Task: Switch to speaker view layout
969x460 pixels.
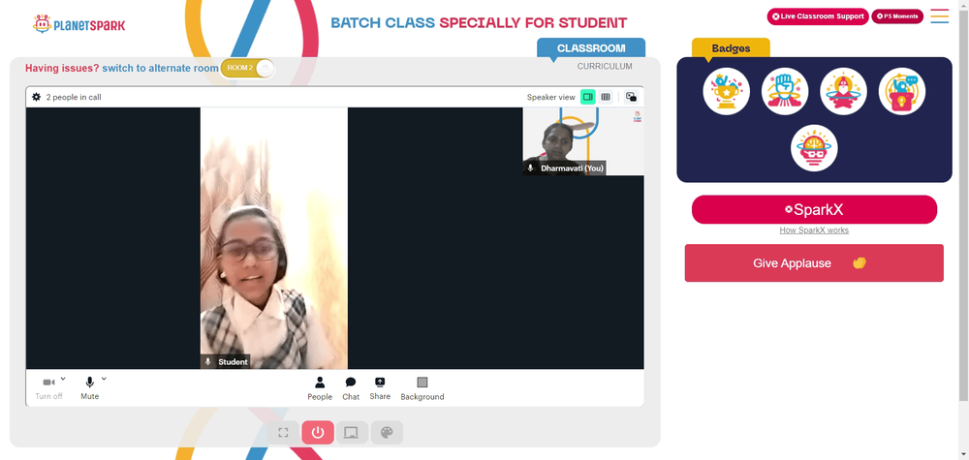Action: 587,97
